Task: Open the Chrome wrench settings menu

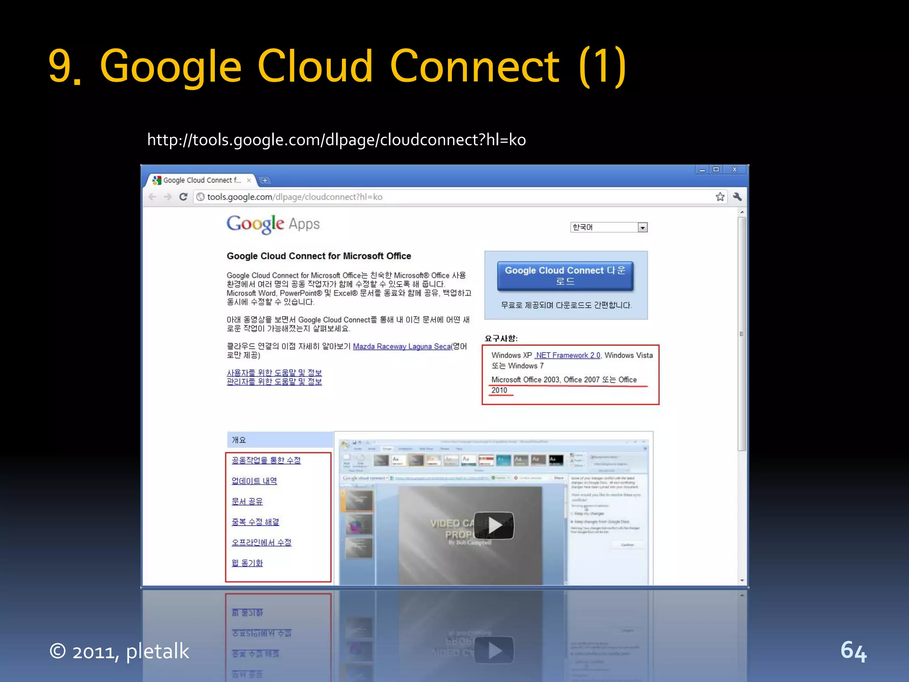Action: coord(737,197)
